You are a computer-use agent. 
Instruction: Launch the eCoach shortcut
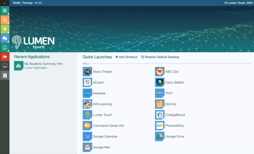click(98, 83)
